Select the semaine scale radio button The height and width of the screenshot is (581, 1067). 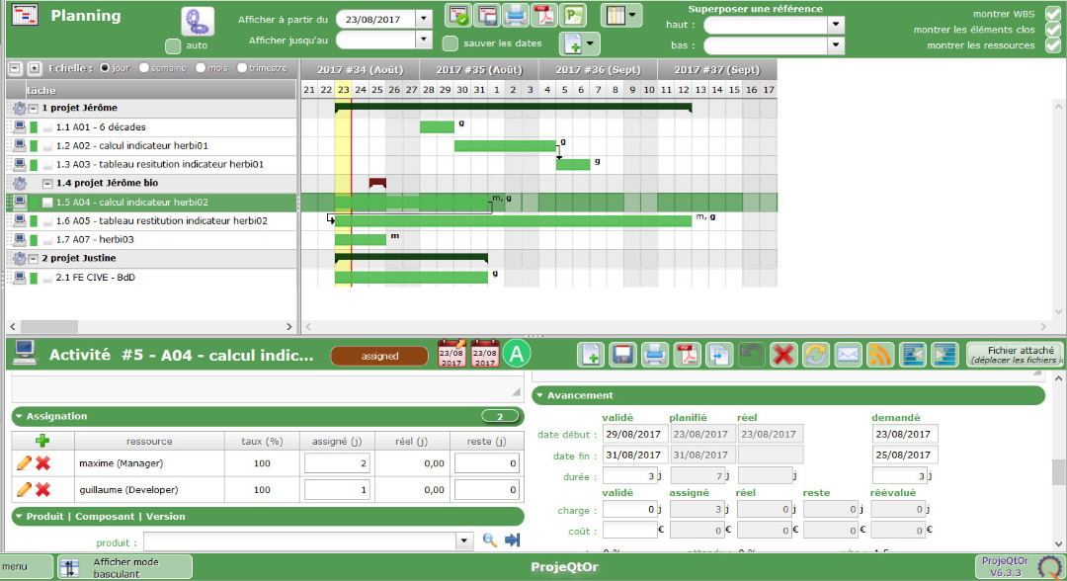tap(145, 68)
